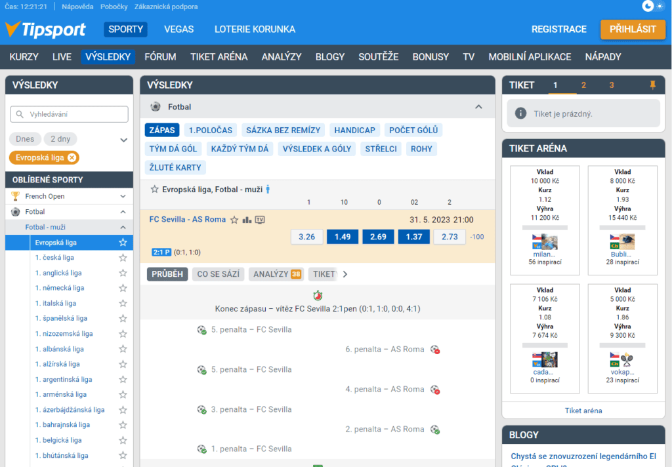
Task: Collapse the Fotbal results section chevron
Action: (x=478, y=107)
